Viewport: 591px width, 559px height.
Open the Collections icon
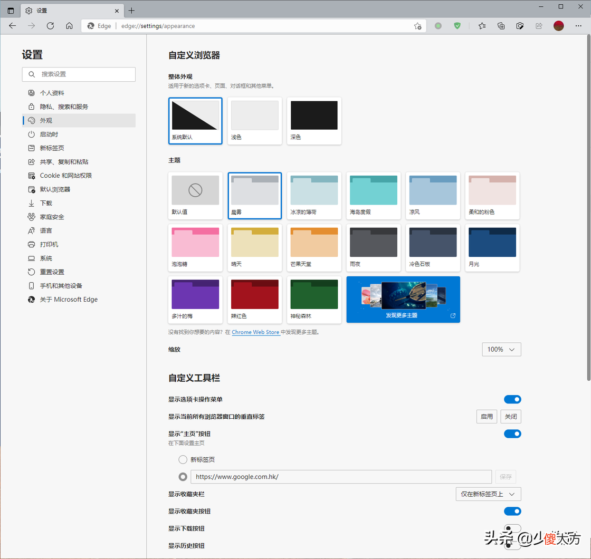[x=501, y=26]
